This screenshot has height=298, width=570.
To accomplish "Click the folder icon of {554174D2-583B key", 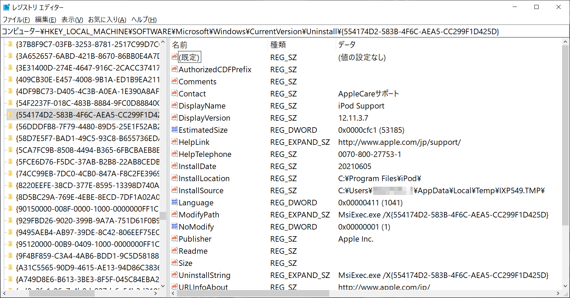I will point(10,114).
